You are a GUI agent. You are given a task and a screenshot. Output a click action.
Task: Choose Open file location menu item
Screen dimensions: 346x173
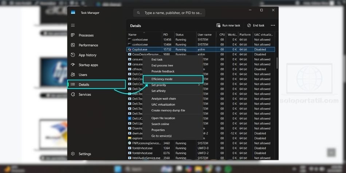click(163, 118)
